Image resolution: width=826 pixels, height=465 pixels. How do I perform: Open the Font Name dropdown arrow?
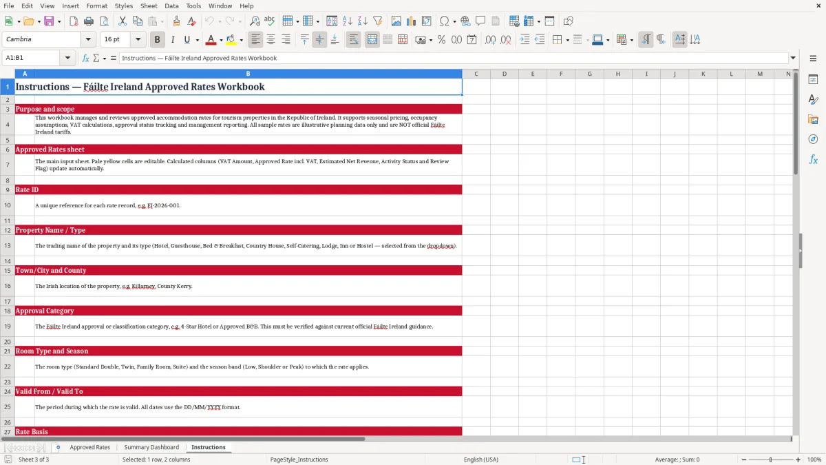pos(87,39)
